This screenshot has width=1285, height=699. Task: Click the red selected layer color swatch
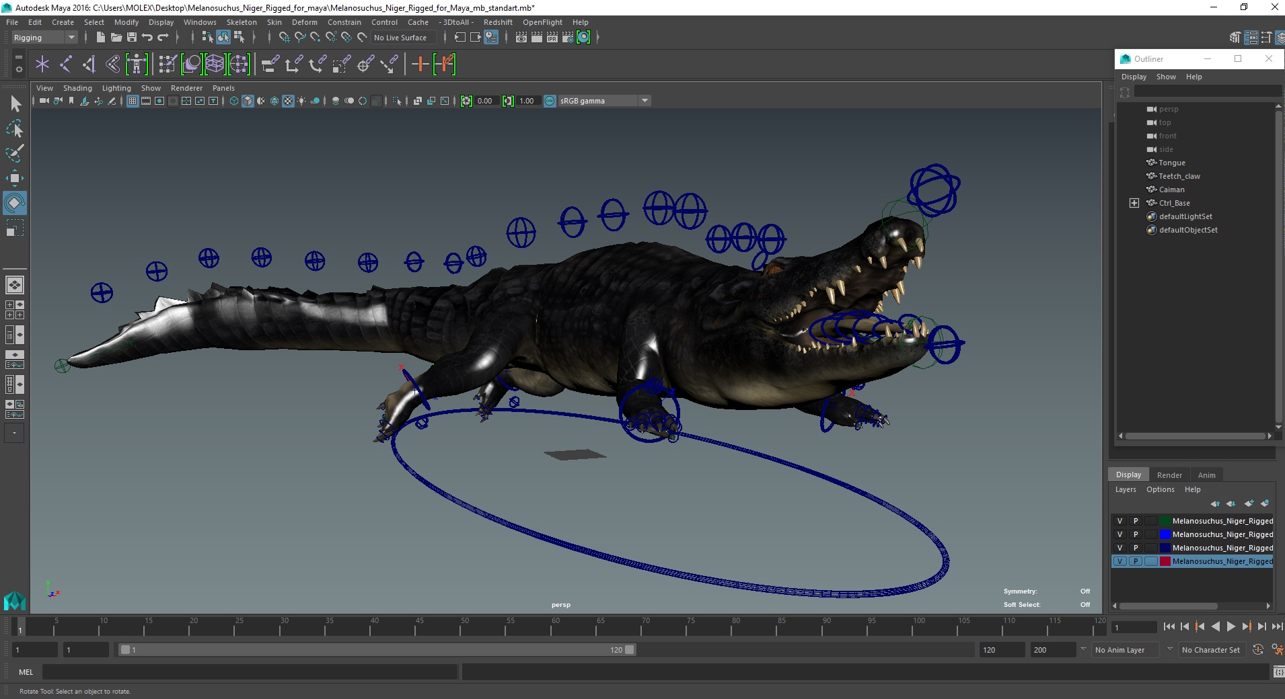1165,561
